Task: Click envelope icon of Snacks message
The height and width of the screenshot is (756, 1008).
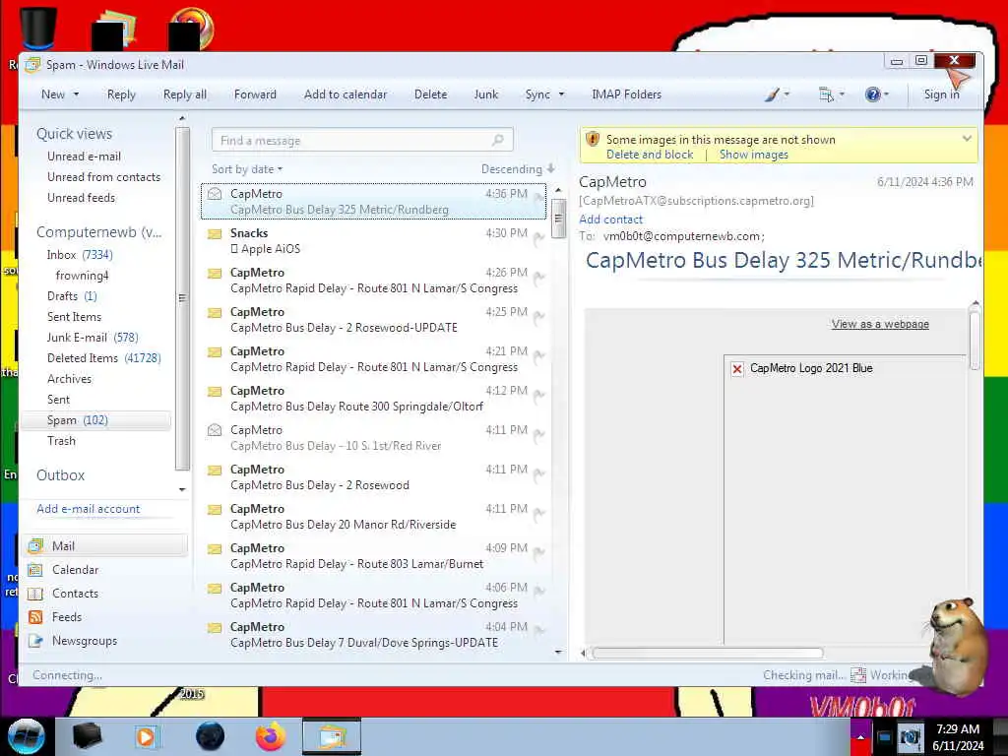Action: pos(215,234)
